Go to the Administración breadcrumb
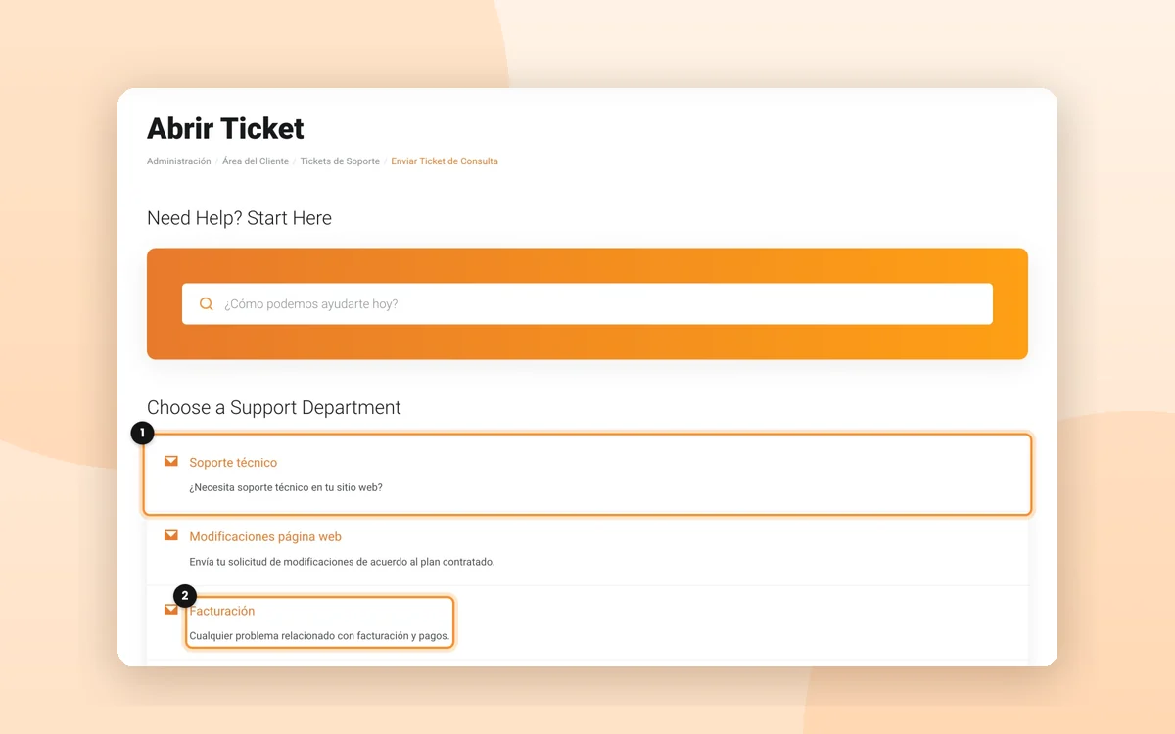The image size is (1175, 734). coord(179,161)
